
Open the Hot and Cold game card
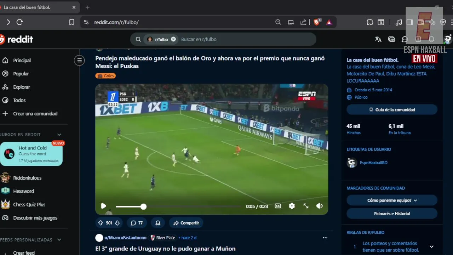(x=31, y=154)
